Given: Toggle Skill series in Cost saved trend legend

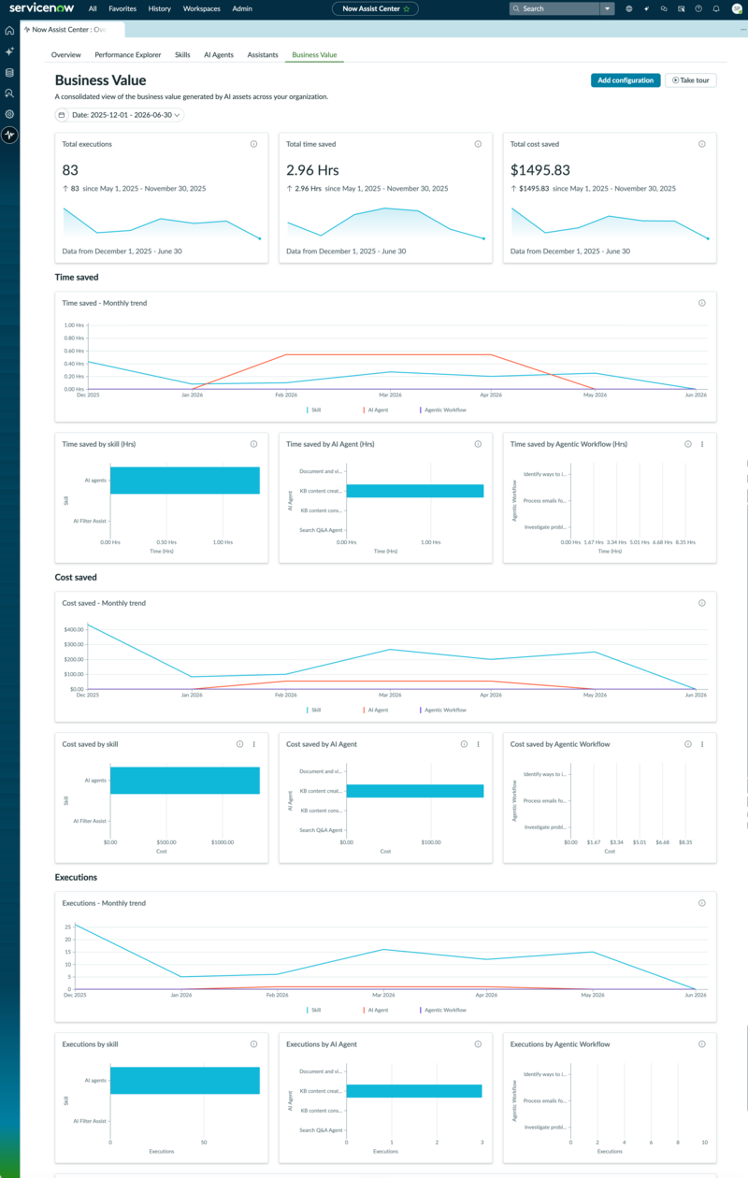Looking at the screenshot, I should (x=315, y=710).
